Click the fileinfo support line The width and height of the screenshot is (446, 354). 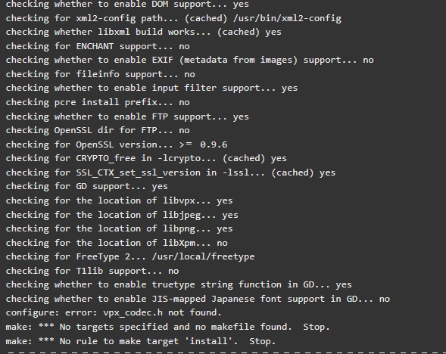coord(101,74)
